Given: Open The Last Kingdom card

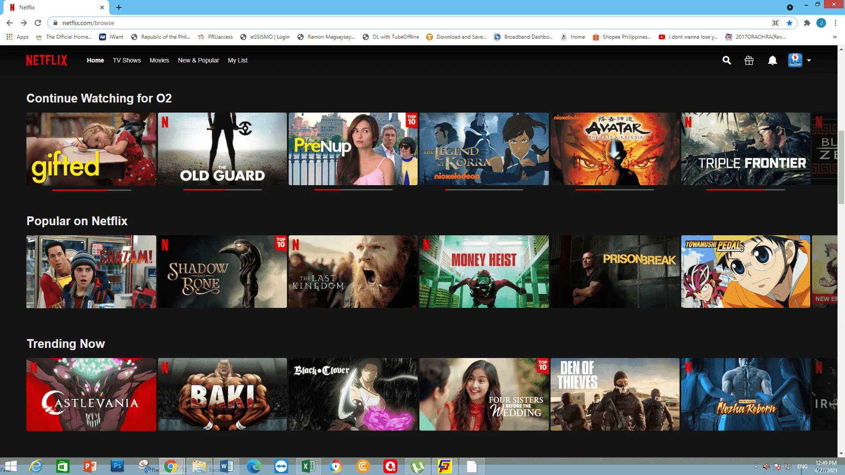Looking at the screenshot, I should pyautogui.click(x=353, y=271).
